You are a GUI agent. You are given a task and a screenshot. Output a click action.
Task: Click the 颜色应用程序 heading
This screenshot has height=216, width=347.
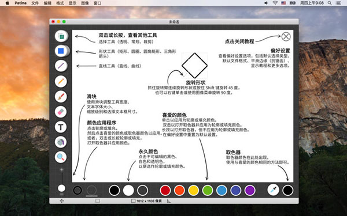tap(102, 123)
